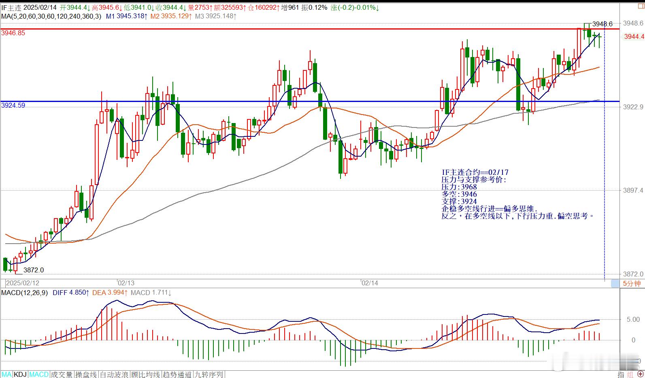The image size is (645, 378).
Task: Select the MACD indicator tab
Action: pos(39,374)
